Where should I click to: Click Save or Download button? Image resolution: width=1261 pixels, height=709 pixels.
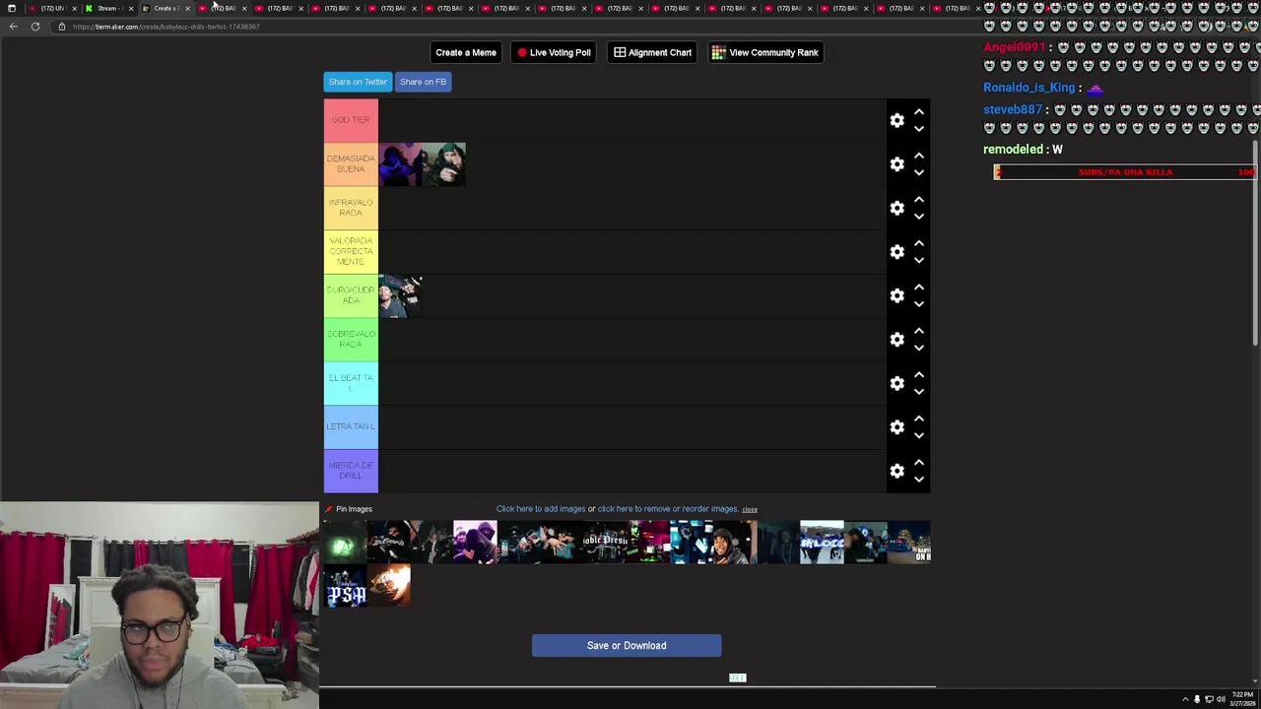pyautogui.click(x=627, y=645)
